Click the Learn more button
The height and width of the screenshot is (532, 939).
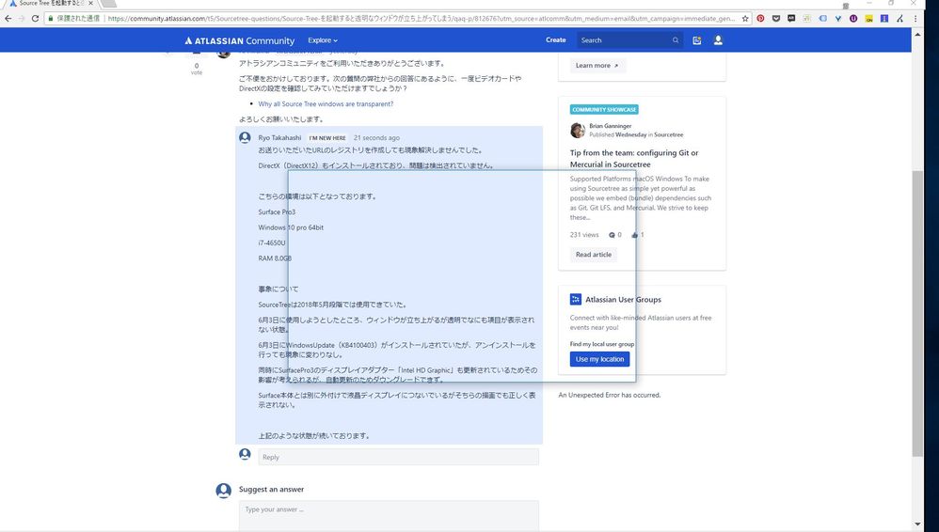(x=597, y=65)
